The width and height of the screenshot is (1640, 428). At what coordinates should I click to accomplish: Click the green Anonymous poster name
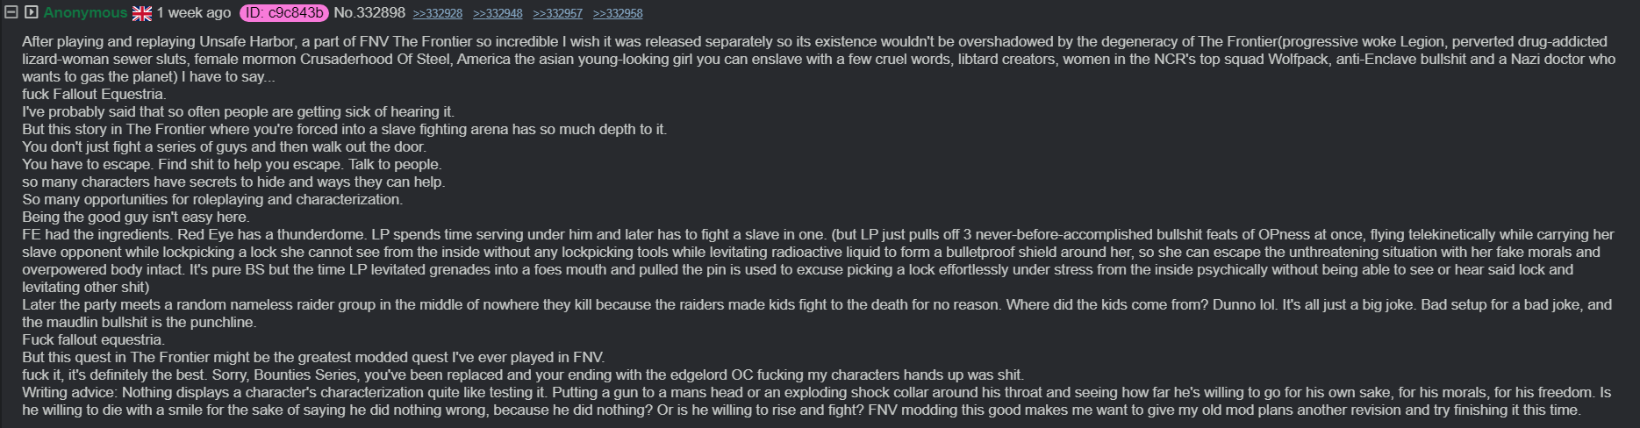click(x=85, y=13)
